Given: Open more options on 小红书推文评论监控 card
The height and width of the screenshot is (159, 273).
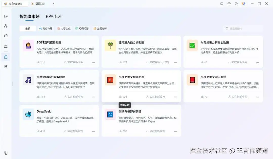Looking at the screenshot, I should 257,97.
